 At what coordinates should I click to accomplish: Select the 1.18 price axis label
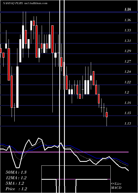point(128,103)
